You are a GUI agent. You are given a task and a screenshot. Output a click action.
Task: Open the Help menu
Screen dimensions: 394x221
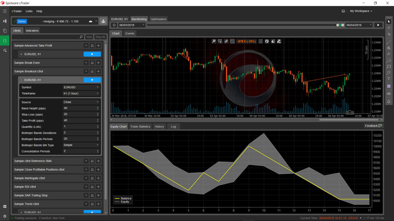[x=39, y=11]
